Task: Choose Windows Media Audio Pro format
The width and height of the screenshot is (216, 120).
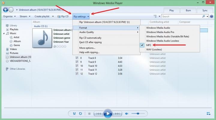Action: click(x=169, y=32)
